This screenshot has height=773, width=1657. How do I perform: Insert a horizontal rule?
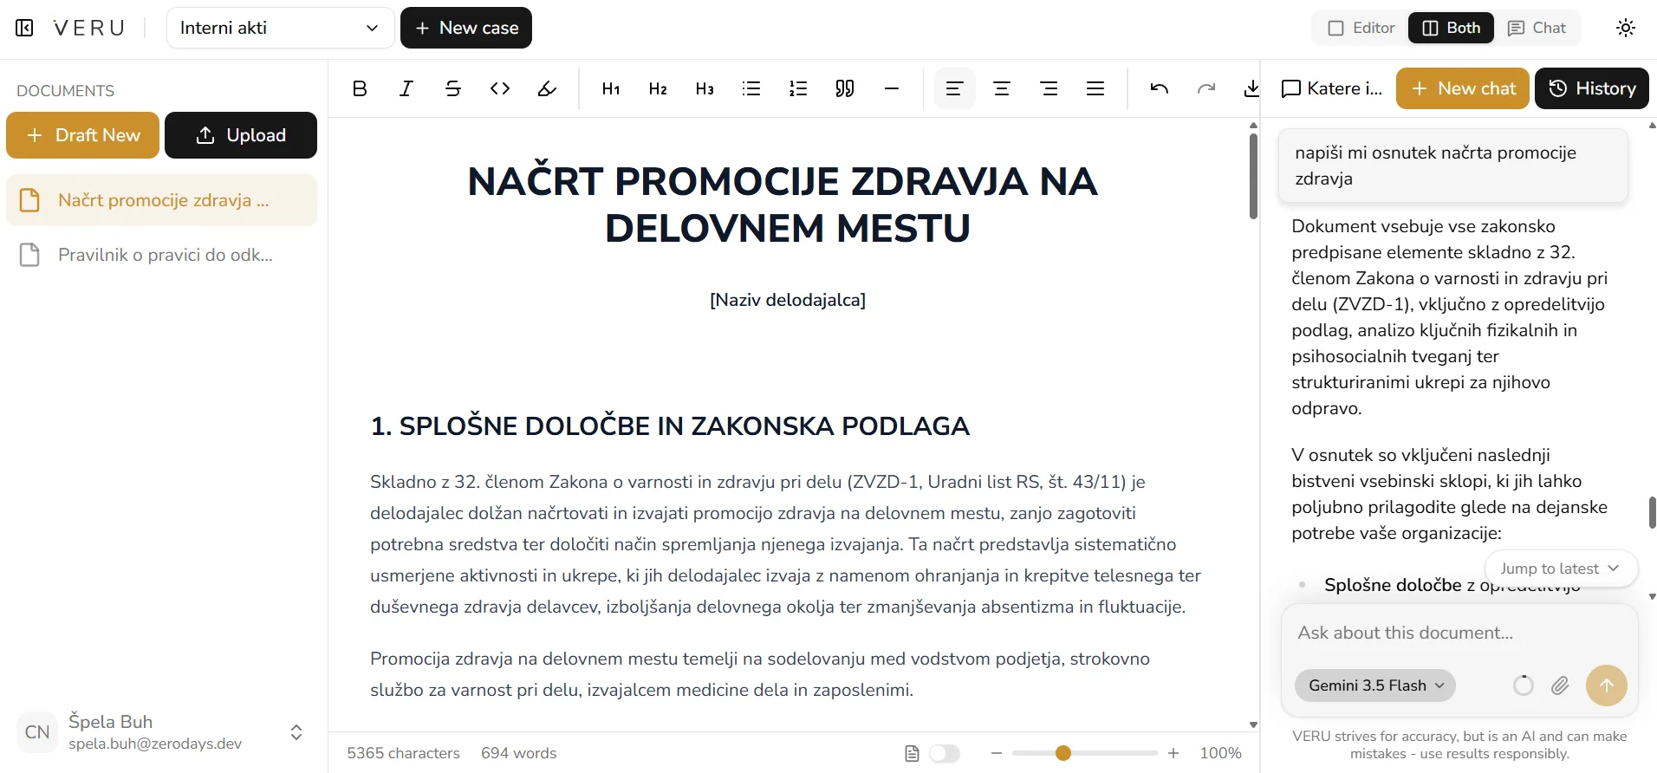pos(892,88)
